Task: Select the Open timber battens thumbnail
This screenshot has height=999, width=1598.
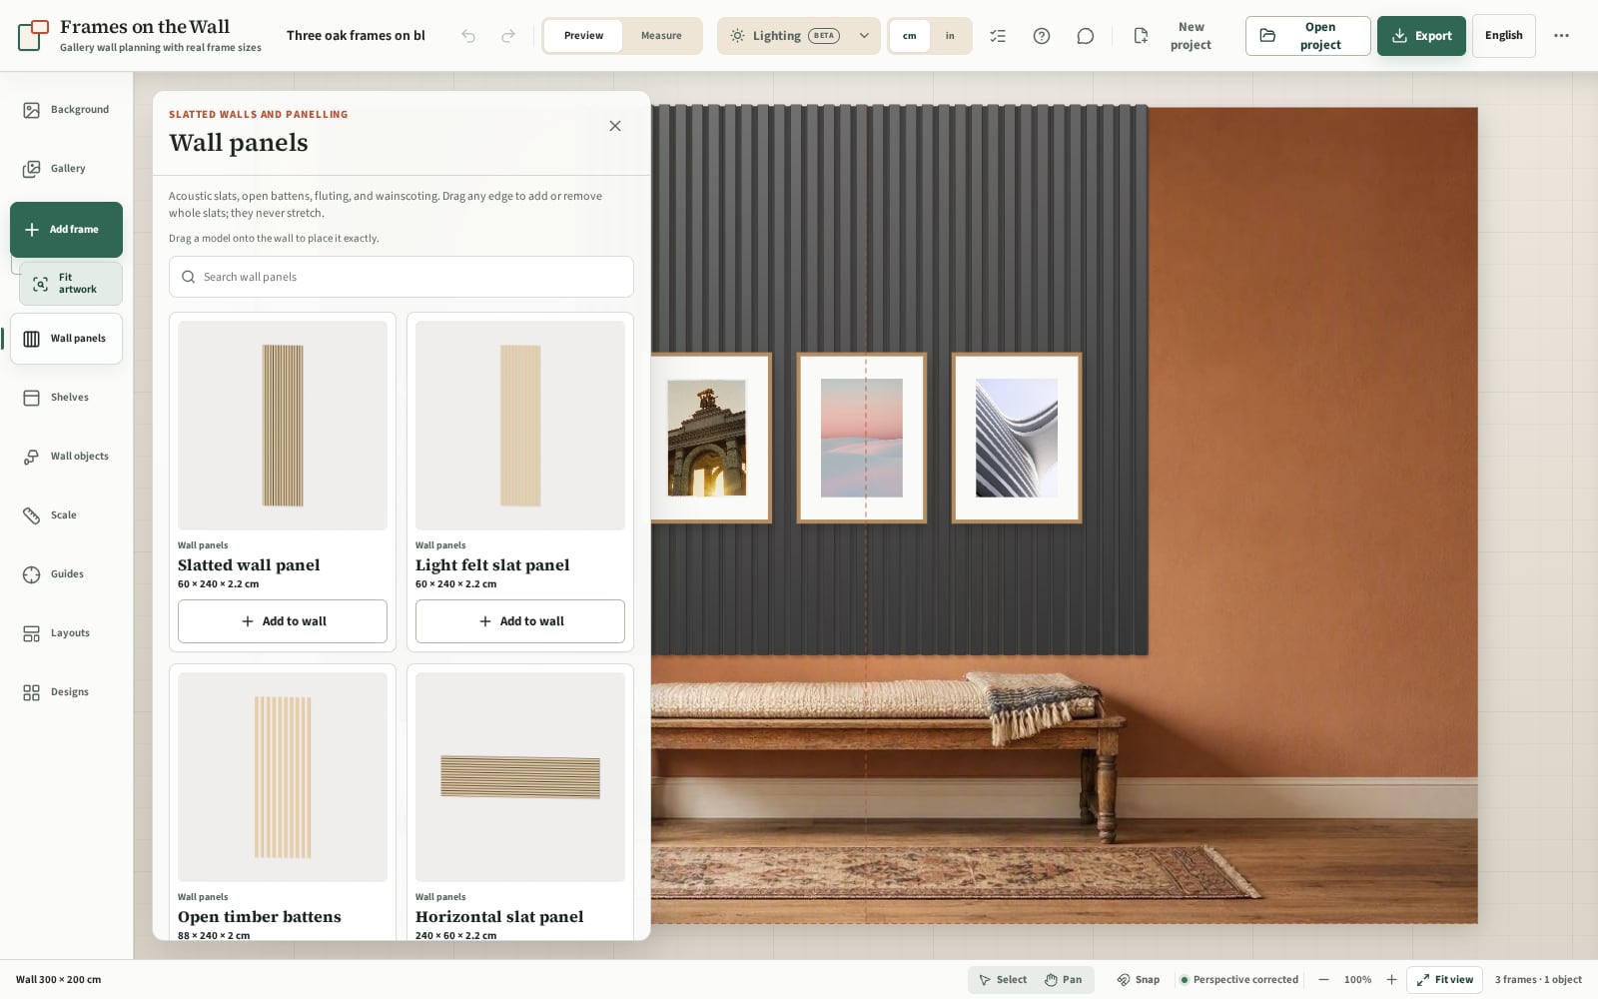Action: click(283, 777)
